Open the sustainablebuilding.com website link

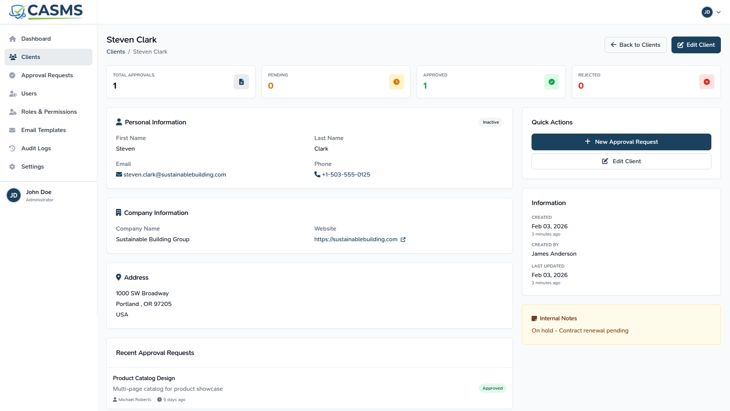(x=355, y=239)
